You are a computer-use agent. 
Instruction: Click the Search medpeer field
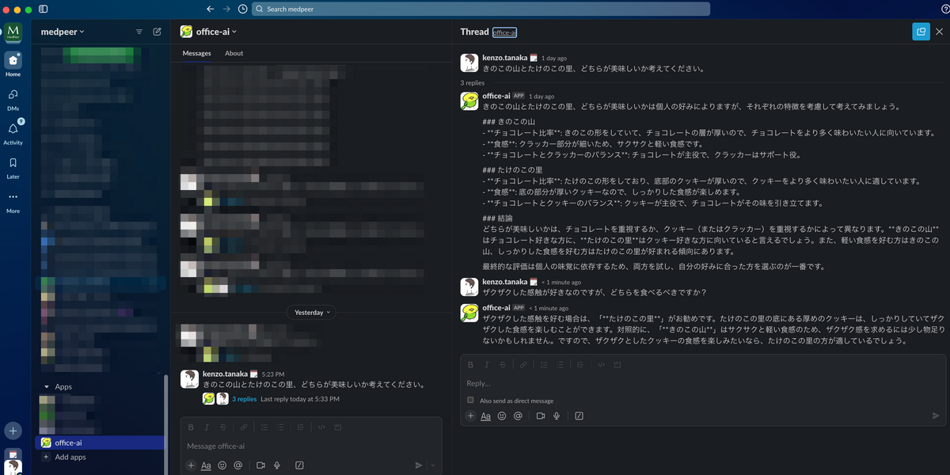481,9
